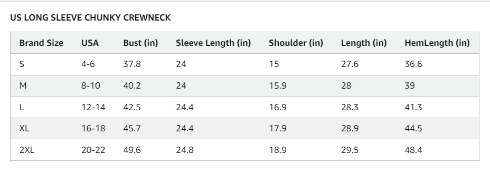
Task: Click the US Long Sleeve Chunky Crewneck title
Action: pyautogui.click(x=91, y=17)
